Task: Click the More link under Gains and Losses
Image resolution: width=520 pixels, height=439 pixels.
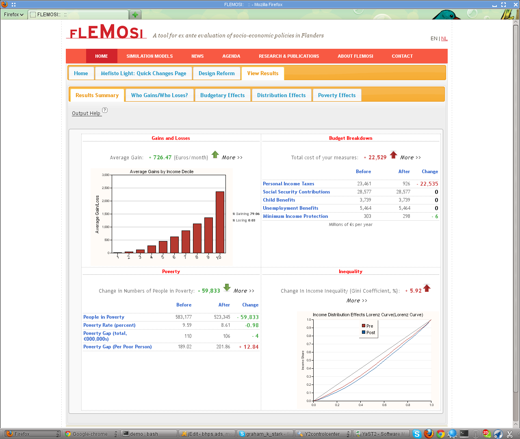Action: click(232, 157)
